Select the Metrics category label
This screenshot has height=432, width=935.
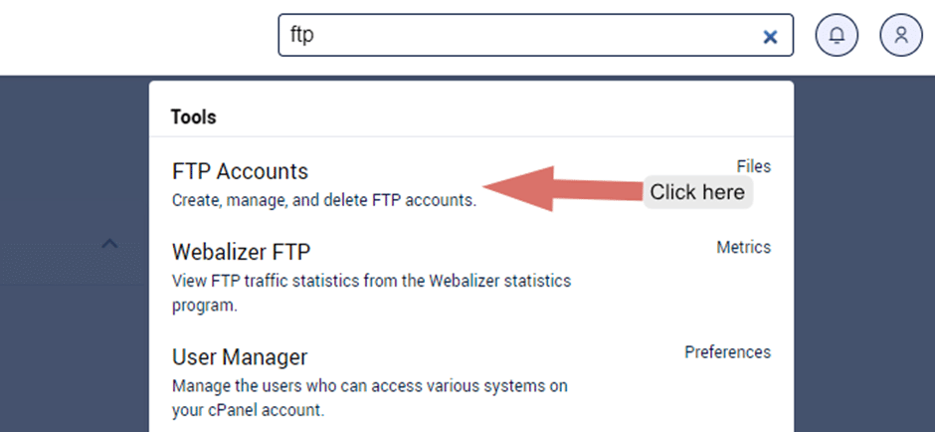[744, 247]
